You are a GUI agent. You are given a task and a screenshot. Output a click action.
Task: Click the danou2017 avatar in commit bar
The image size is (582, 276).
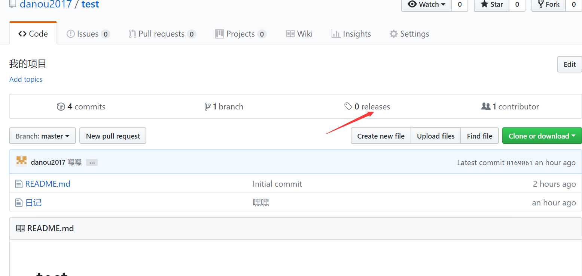point(21,161)
